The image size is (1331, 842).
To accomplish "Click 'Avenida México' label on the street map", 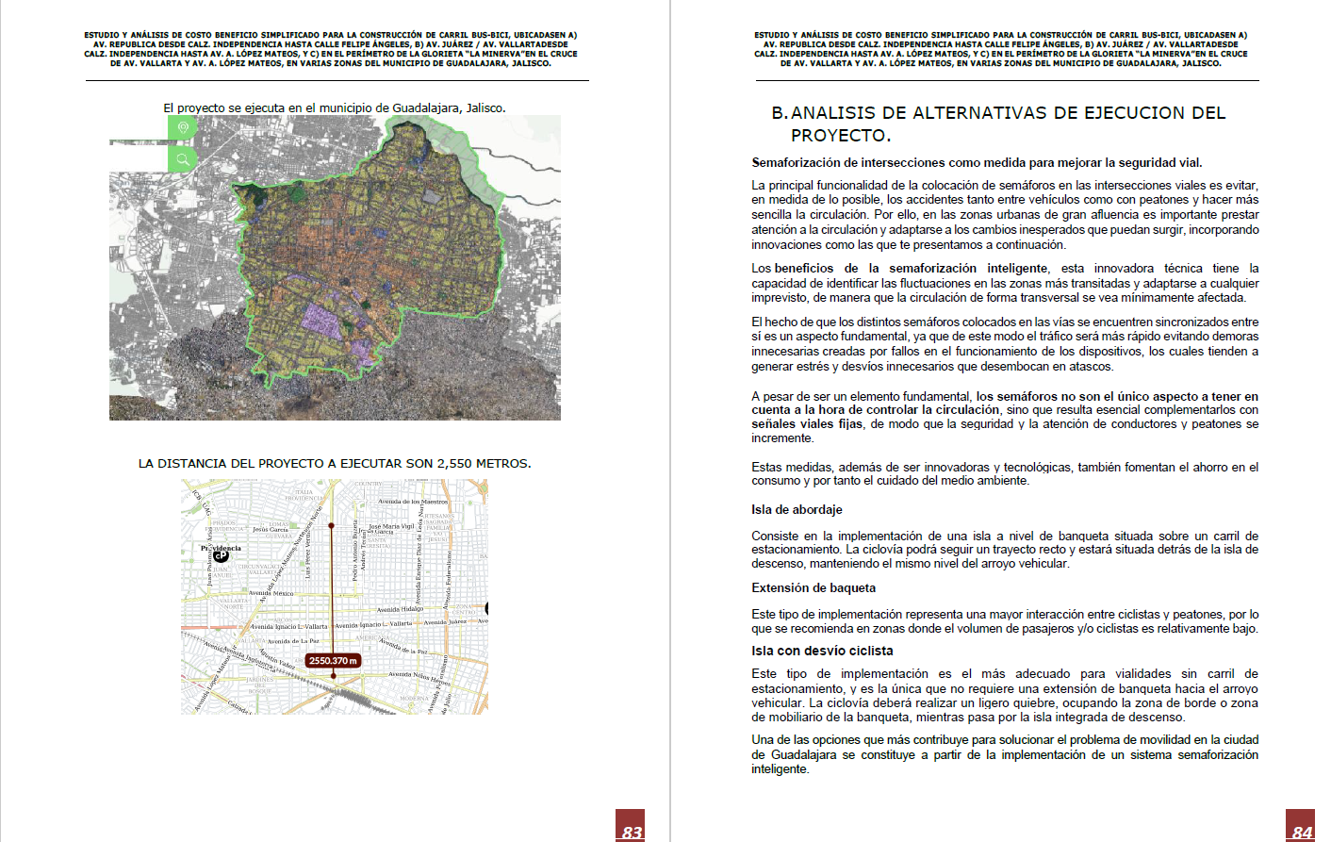I will [x=271, y=594].
